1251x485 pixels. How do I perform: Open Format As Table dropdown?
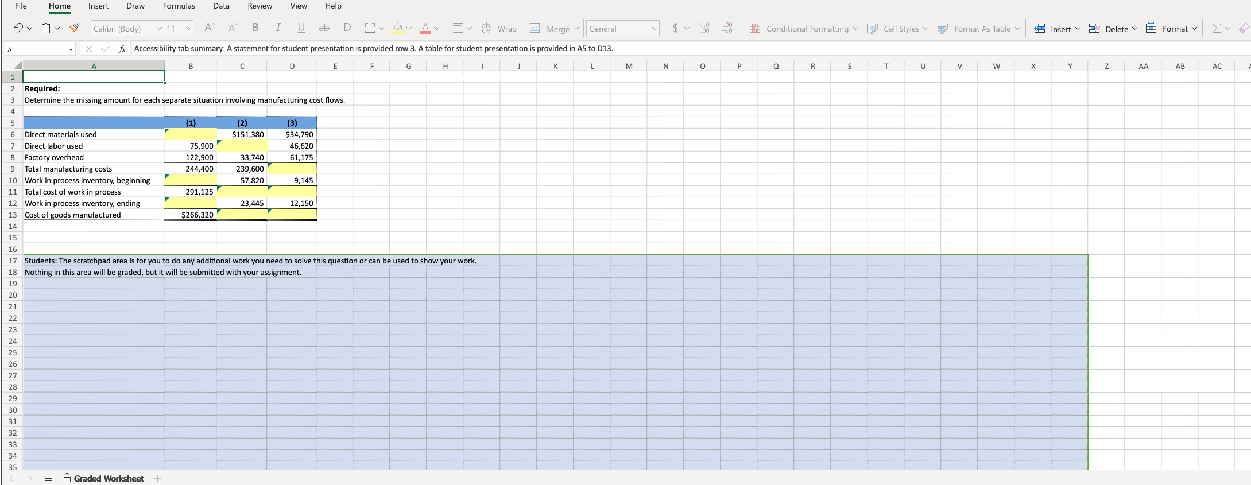(979, 28)
